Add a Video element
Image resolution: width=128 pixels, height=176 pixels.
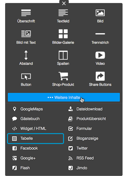pos(100,58)
